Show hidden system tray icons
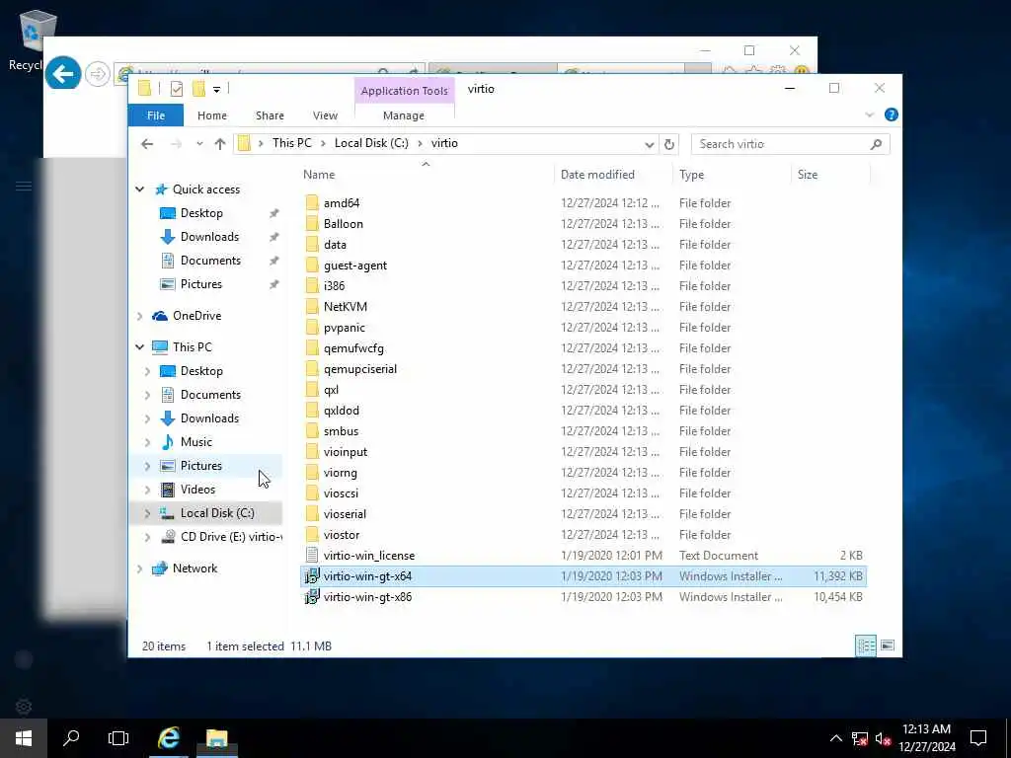The width and height of the screenshot is (1011, 758). (835, 738)
